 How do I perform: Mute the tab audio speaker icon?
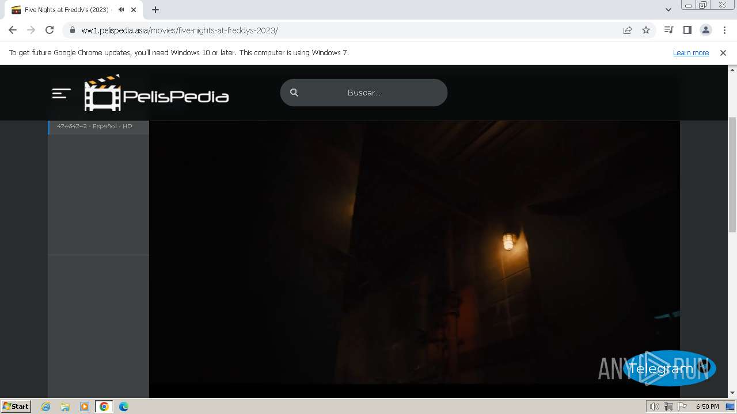(121, 10)
